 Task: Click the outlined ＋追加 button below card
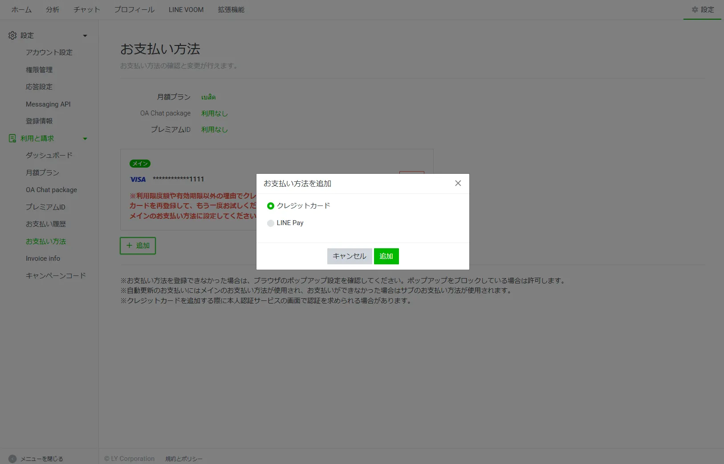138,246
